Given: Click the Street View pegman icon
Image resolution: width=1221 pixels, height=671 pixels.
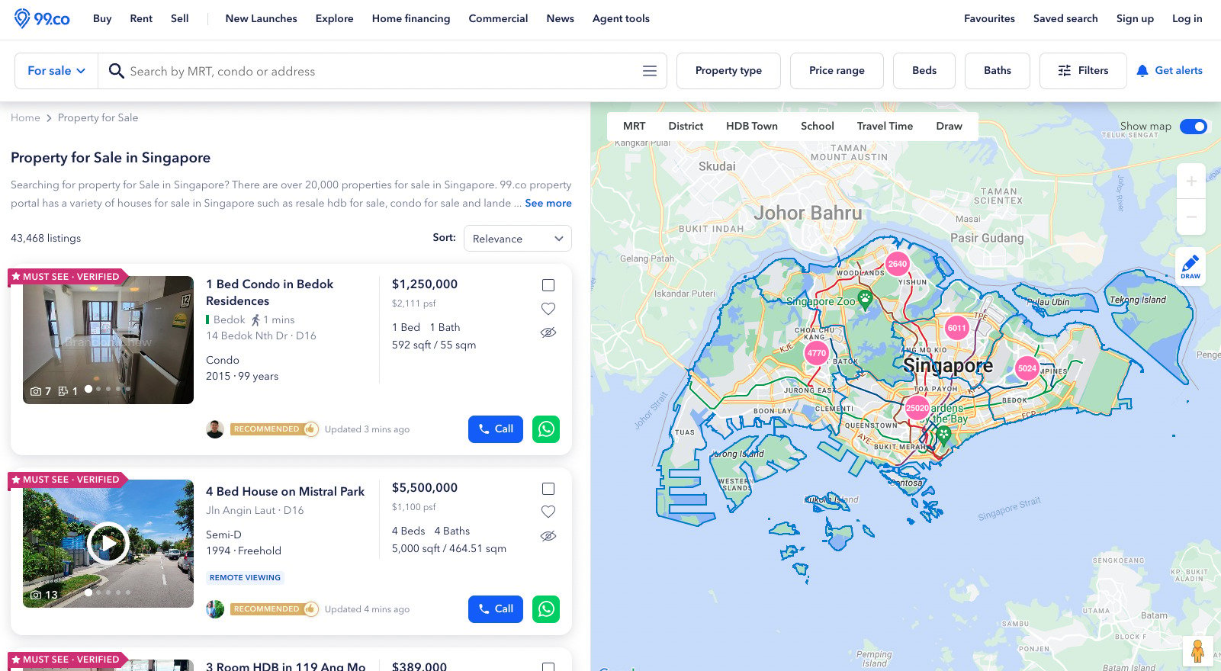Looking at the screenshot, I should 1197,652.
